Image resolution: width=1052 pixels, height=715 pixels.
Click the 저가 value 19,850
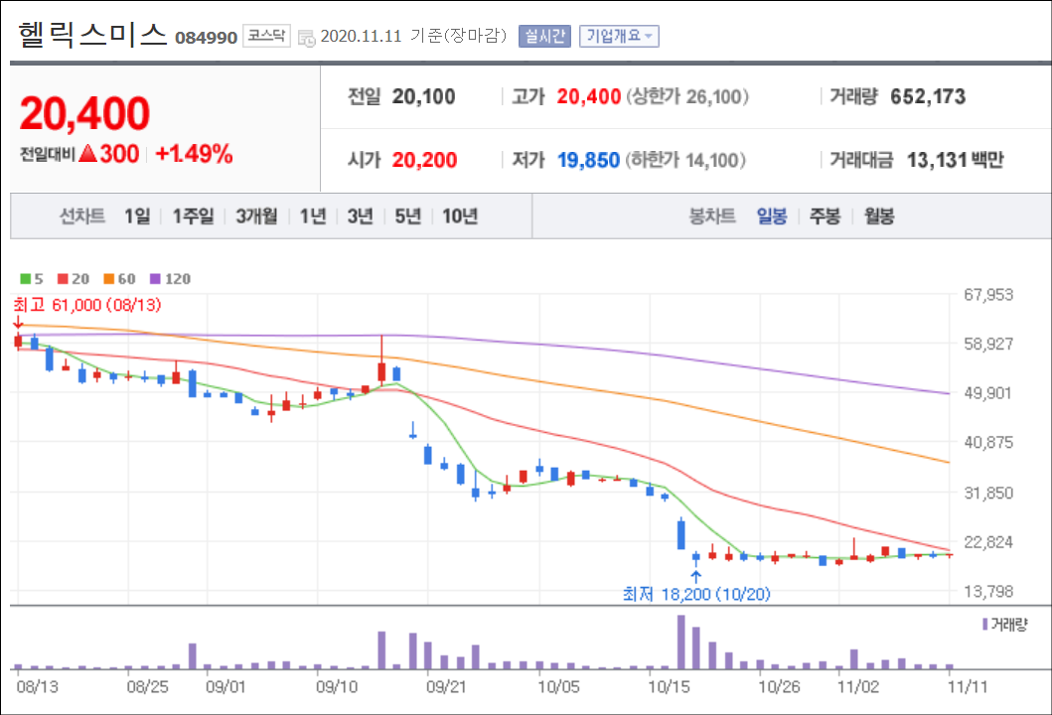click(x=588, y=160)
